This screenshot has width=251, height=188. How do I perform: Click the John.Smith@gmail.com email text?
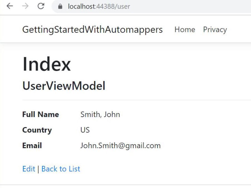(120, 146)
